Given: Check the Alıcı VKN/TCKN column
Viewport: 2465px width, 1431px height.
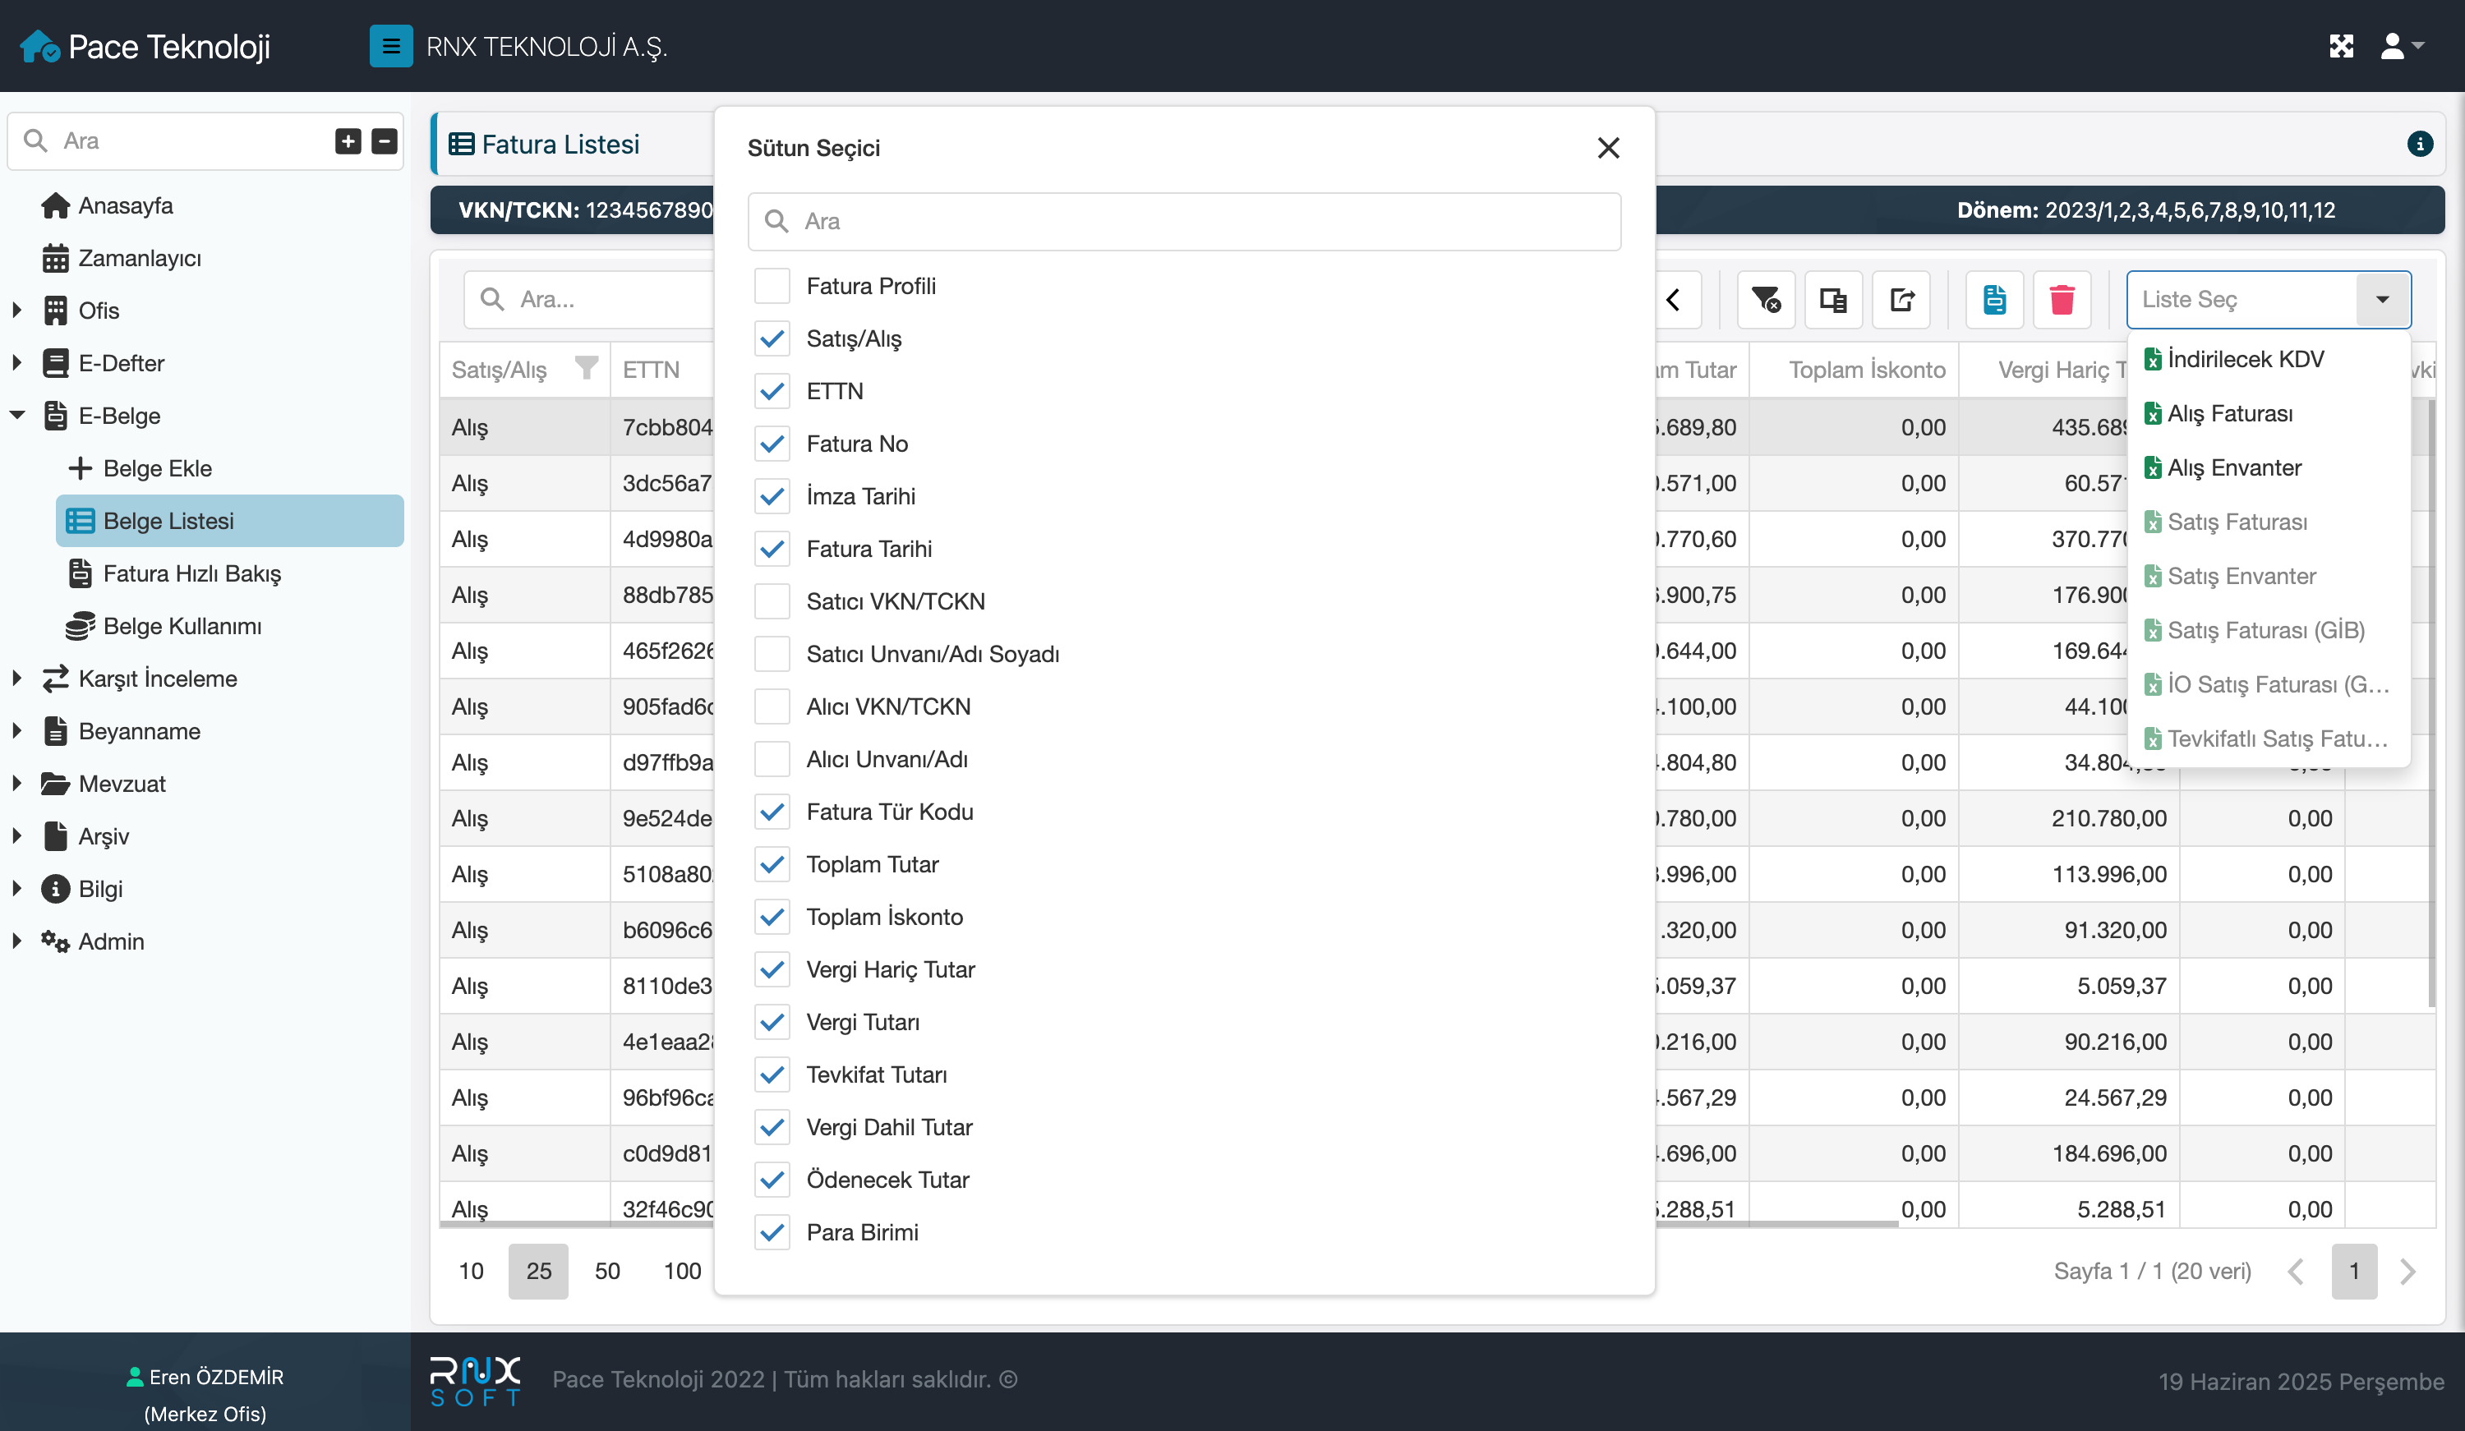Looking at the screenshot, I should coord(772,706).
